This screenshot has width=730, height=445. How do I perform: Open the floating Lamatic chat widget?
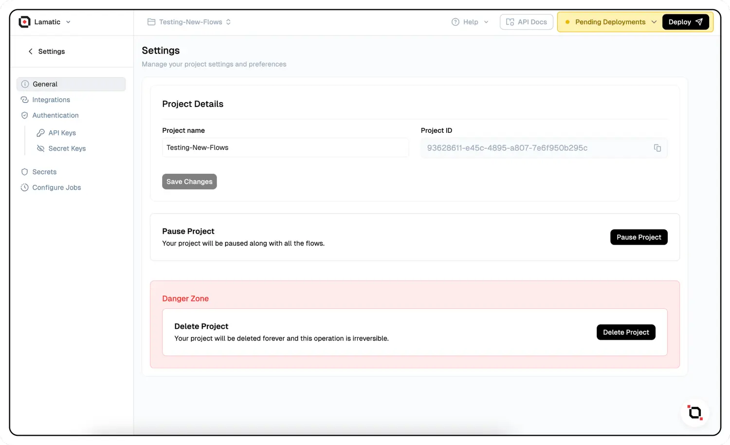[x=694, y=413]
